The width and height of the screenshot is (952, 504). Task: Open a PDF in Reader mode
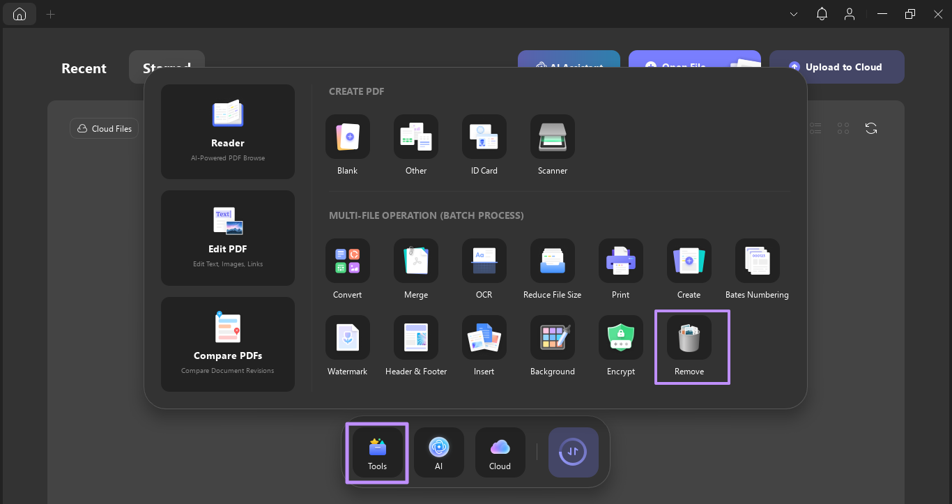click(227, 131)
